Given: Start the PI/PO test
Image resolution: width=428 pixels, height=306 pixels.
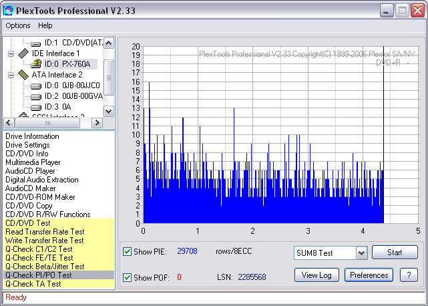Looking at the screenshot, I should tap(395, 253).
